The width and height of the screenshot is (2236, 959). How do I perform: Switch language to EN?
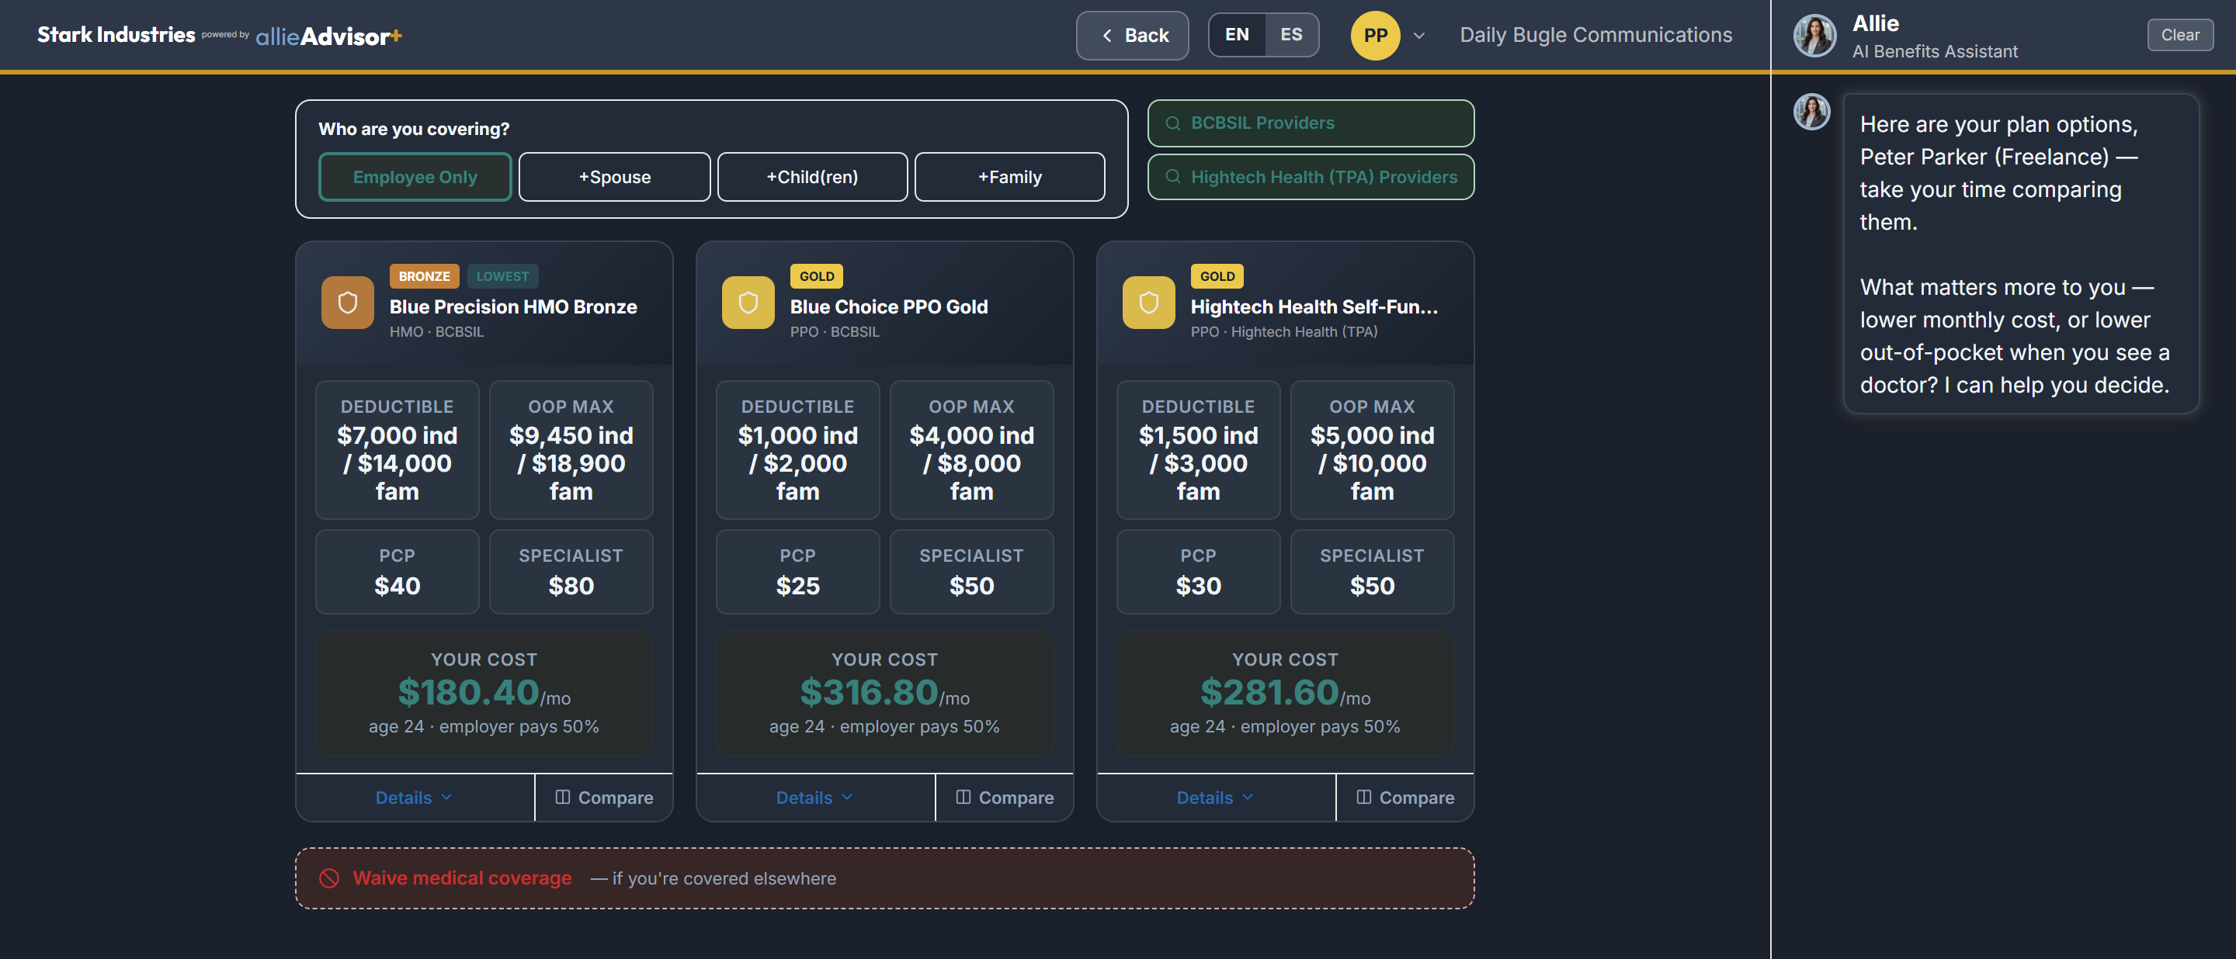[1237, 36]
